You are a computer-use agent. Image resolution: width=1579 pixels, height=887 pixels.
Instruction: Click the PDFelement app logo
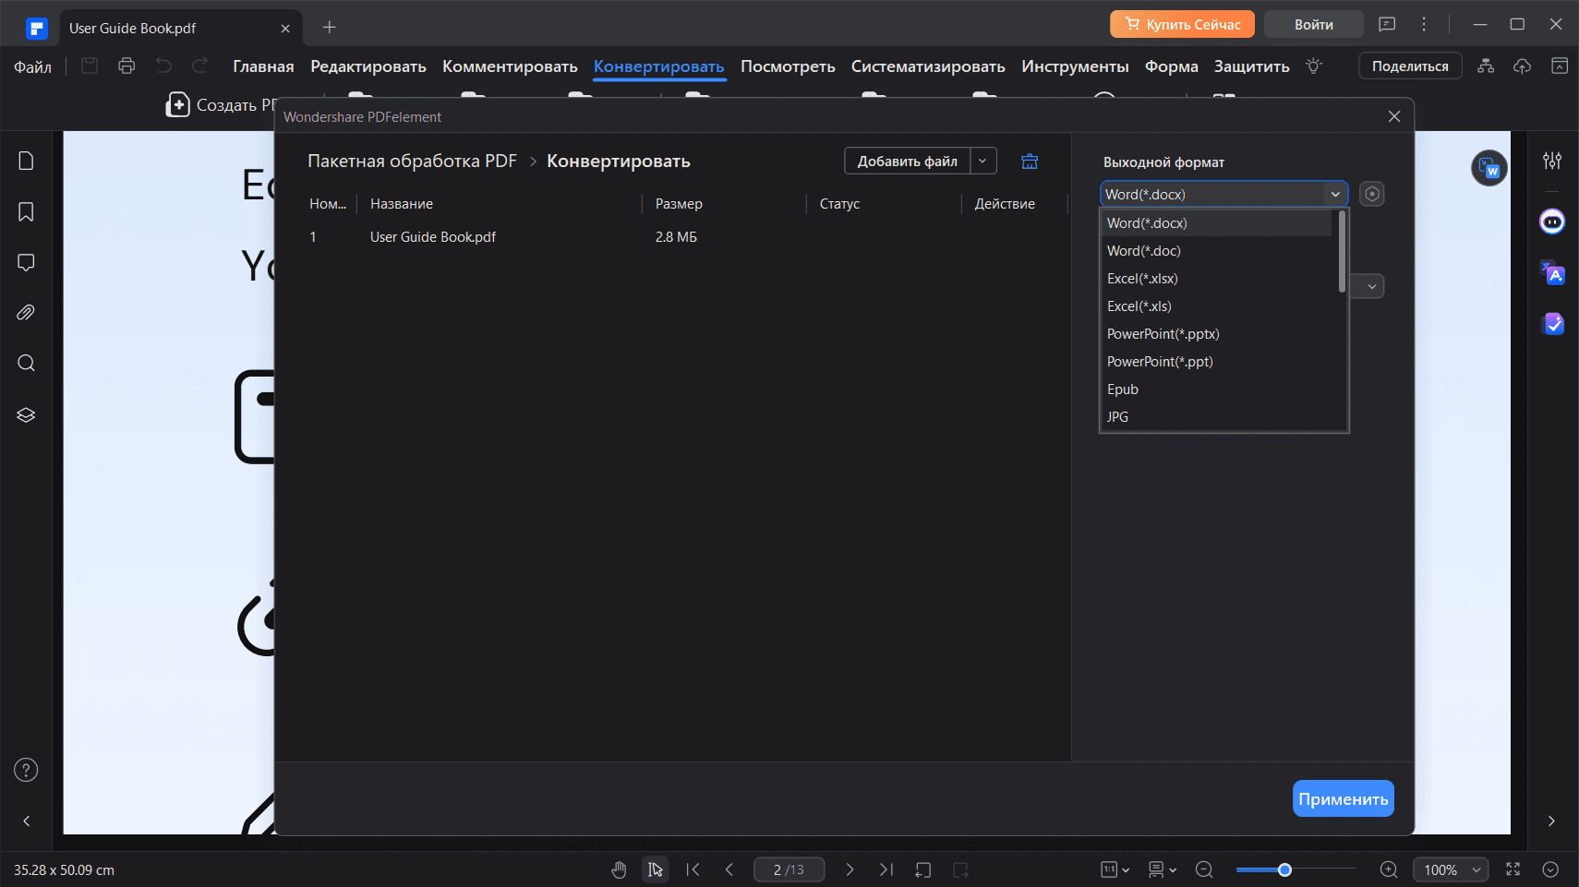(x=36, y=29)
